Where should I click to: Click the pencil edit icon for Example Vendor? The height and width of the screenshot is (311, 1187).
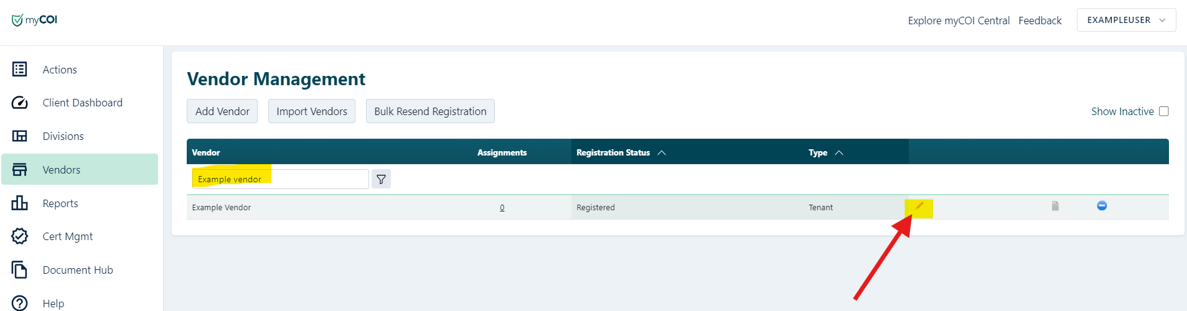pyautogui.click(x=919, y=206)
